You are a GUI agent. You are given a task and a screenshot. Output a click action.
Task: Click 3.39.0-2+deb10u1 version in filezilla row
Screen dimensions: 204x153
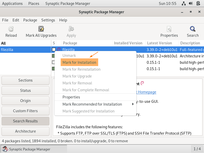coord(162,50)
